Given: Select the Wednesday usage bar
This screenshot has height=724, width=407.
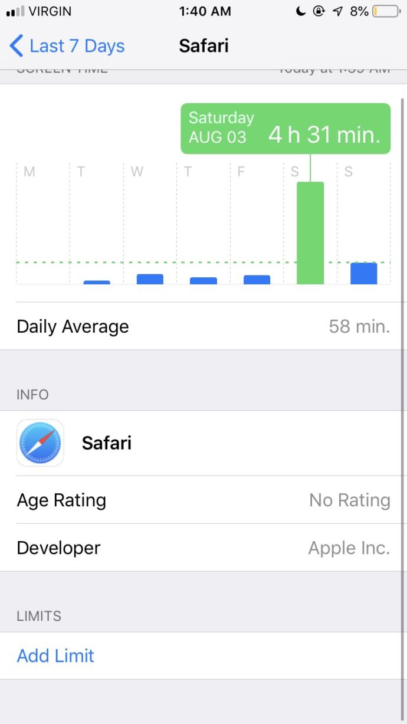Looking at the screenshot, I should [x=150, y=279].
